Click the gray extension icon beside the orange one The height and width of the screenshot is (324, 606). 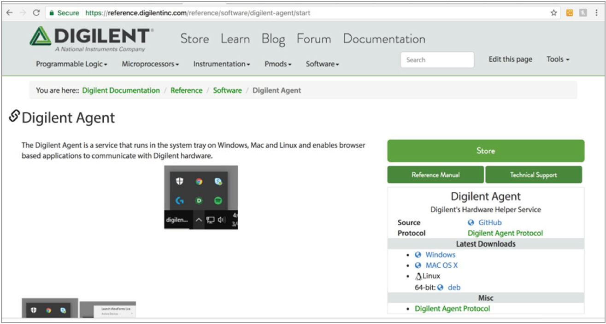(x=583, y=13)
